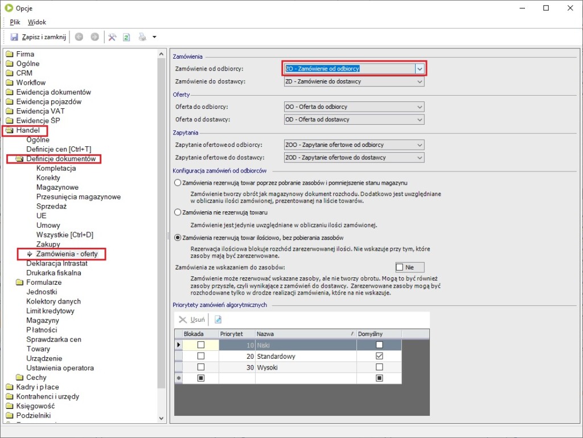Viewport: 583px width, 438px height.
Task: Click the Usuń button label
Action: (x=198, y=320)
